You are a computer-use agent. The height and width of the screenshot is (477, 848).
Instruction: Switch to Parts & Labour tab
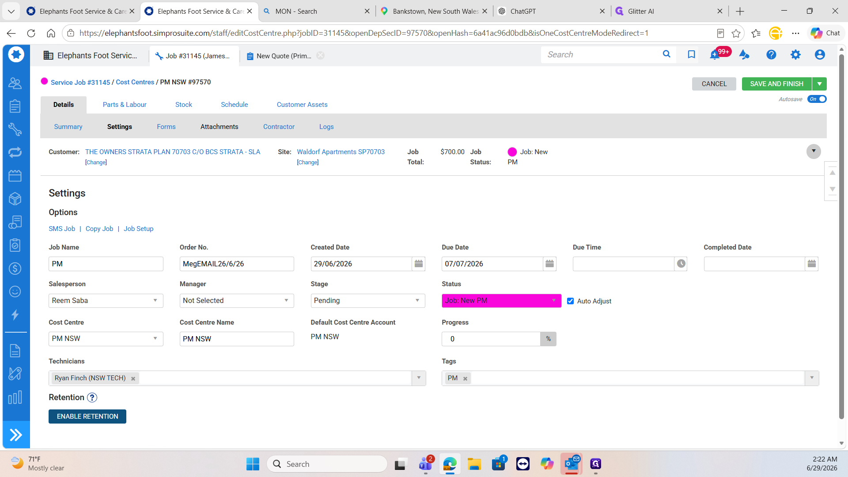point(125,105)
